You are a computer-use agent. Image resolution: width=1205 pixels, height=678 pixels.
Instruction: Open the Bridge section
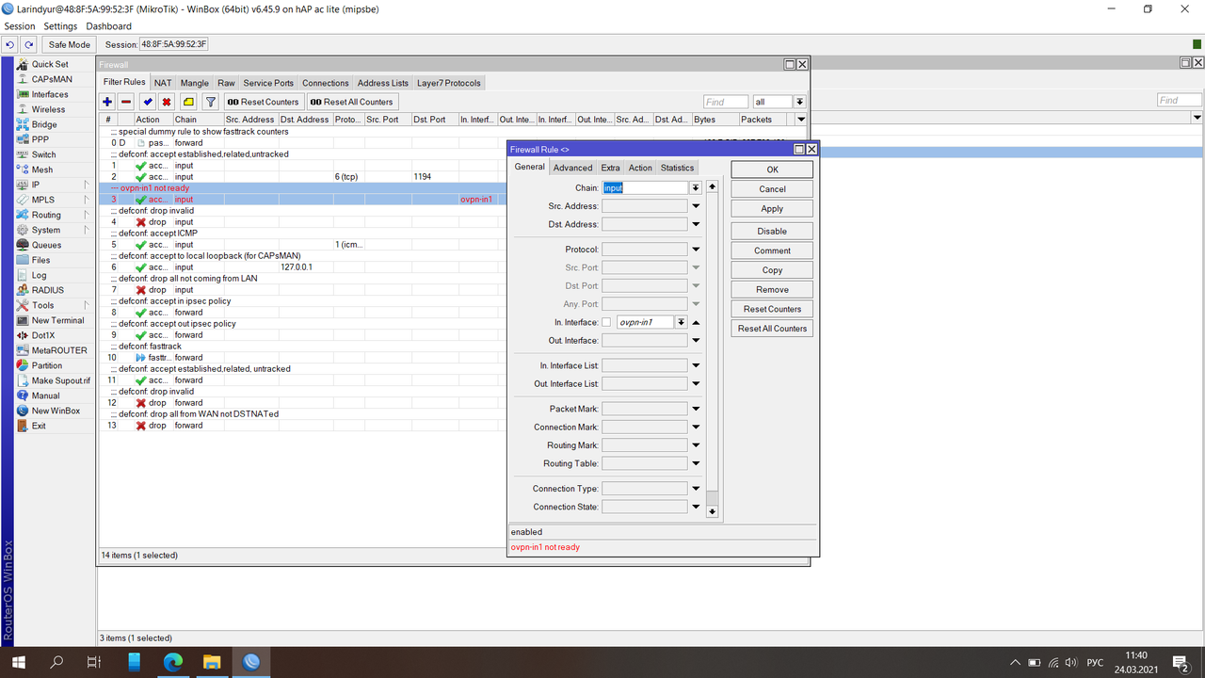coord(44,124)
